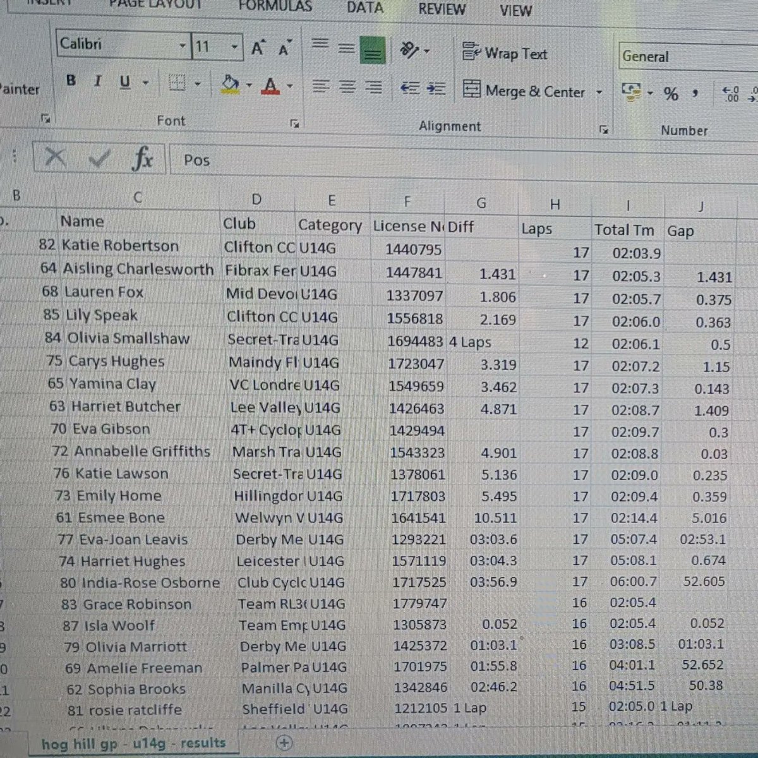758x758 pixels.
Task: Increase font size with the larger A icon
Action: click(x=258, y=48)
